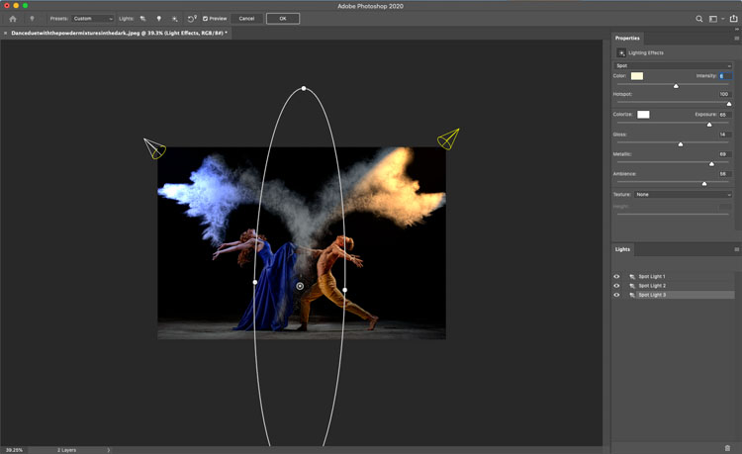The height and width of the screenshot is (454, 742).
Task: Open the Lights panel menu
Action: click(x=736, y=249)
